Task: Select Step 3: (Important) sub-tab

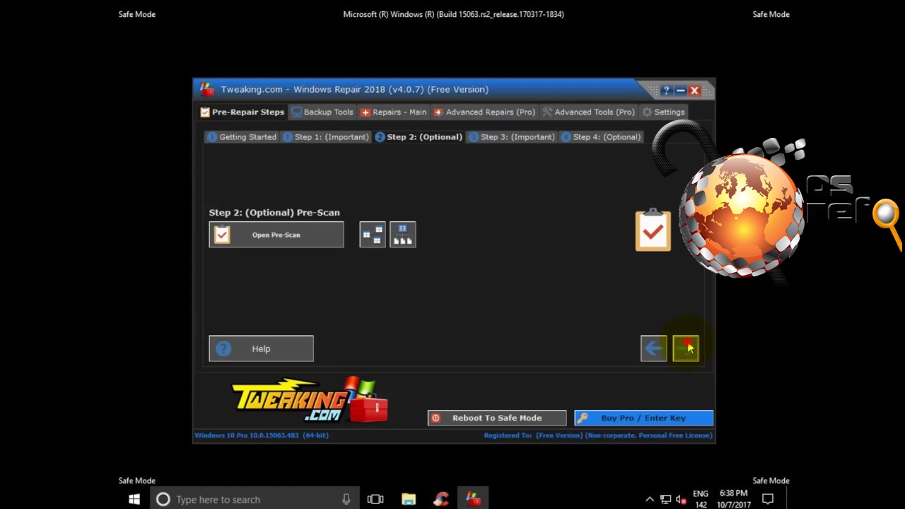Action: point(511,137)
